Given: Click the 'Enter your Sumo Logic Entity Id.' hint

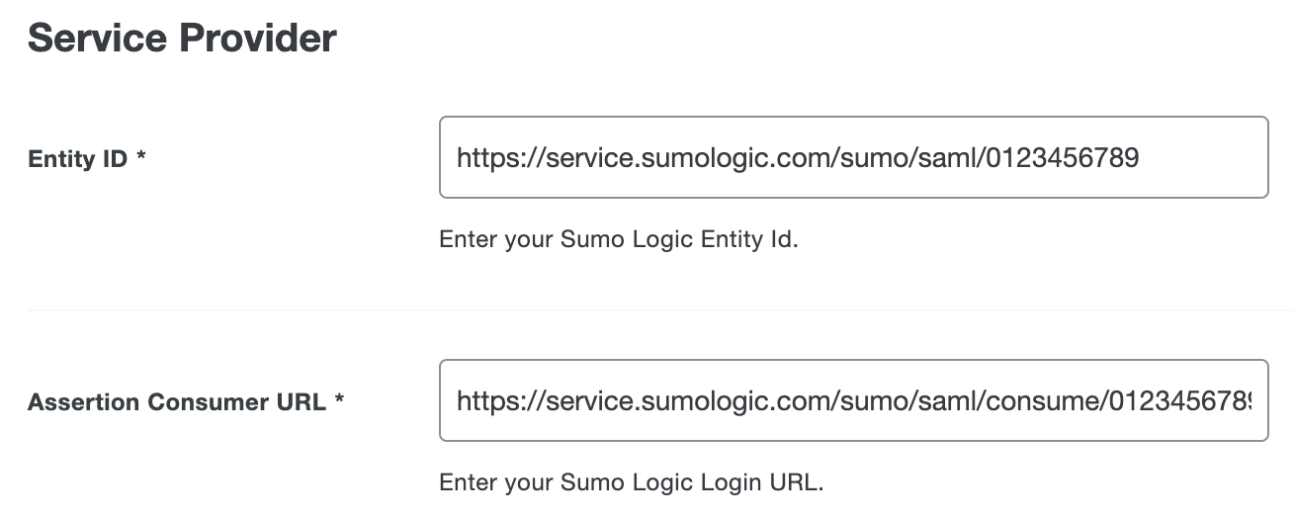Looking at the screenshot, I should pyautogui.click(x=618, y=239).
